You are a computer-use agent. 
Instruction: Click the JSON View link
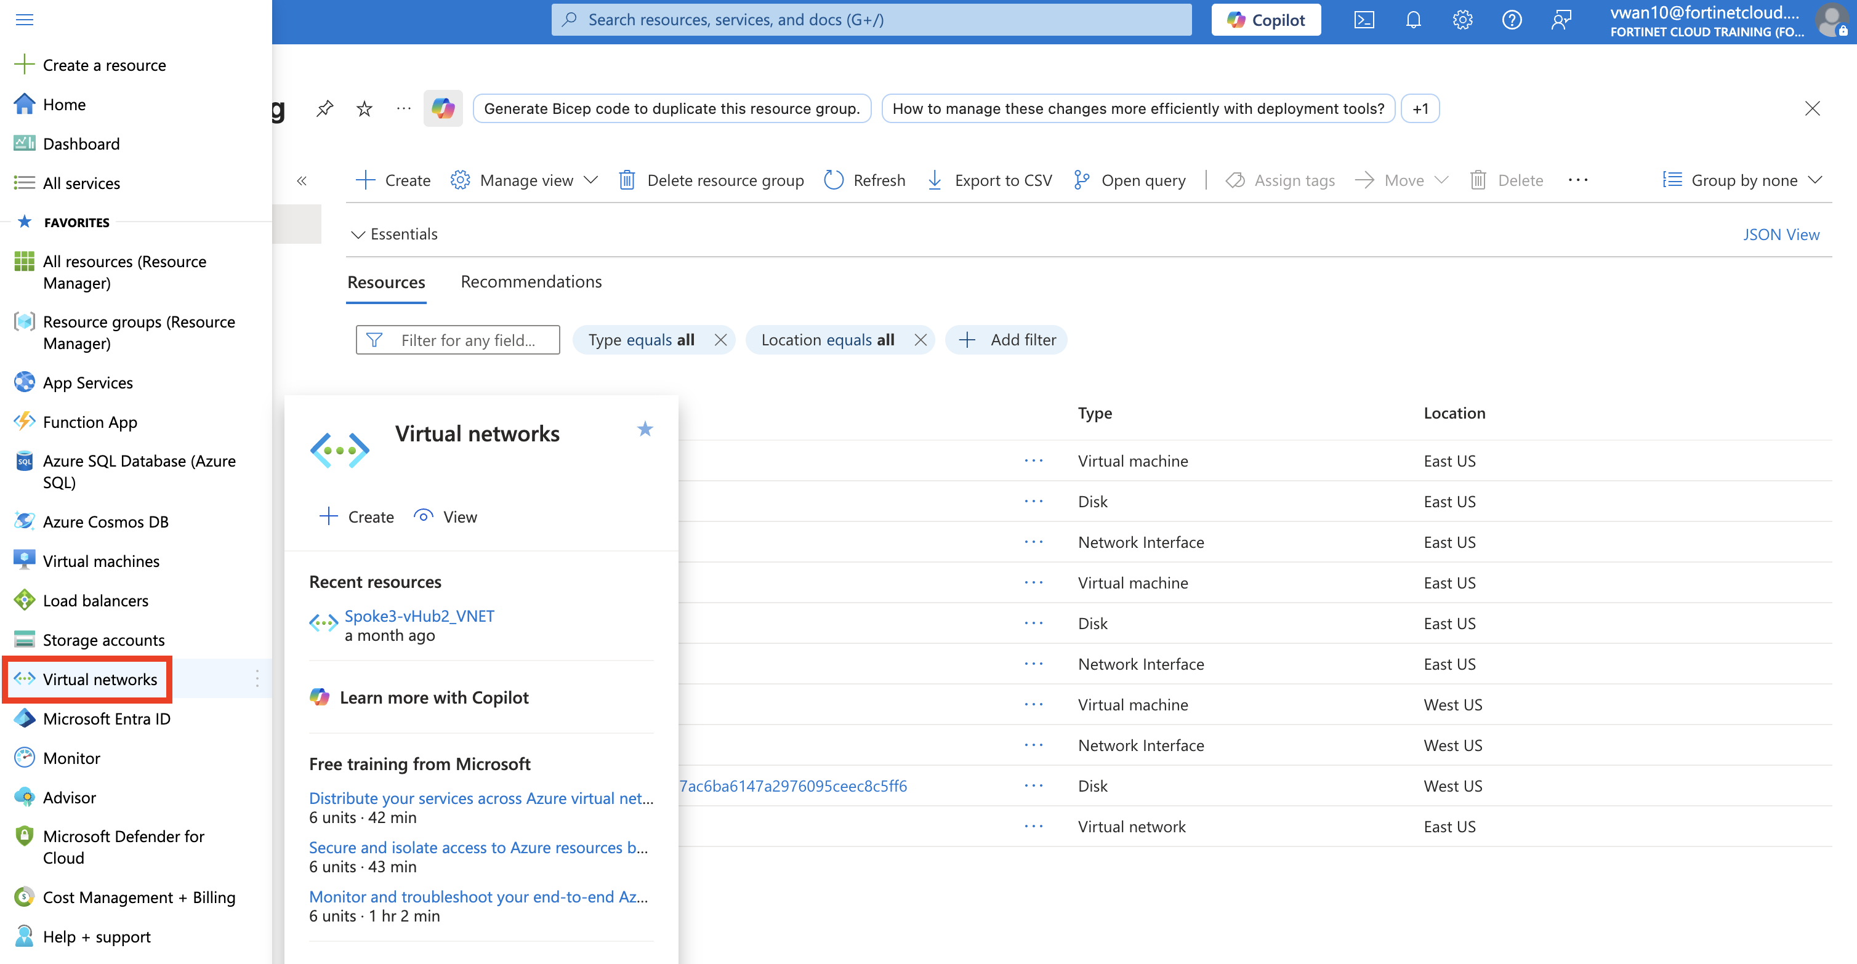[1781, 234]
